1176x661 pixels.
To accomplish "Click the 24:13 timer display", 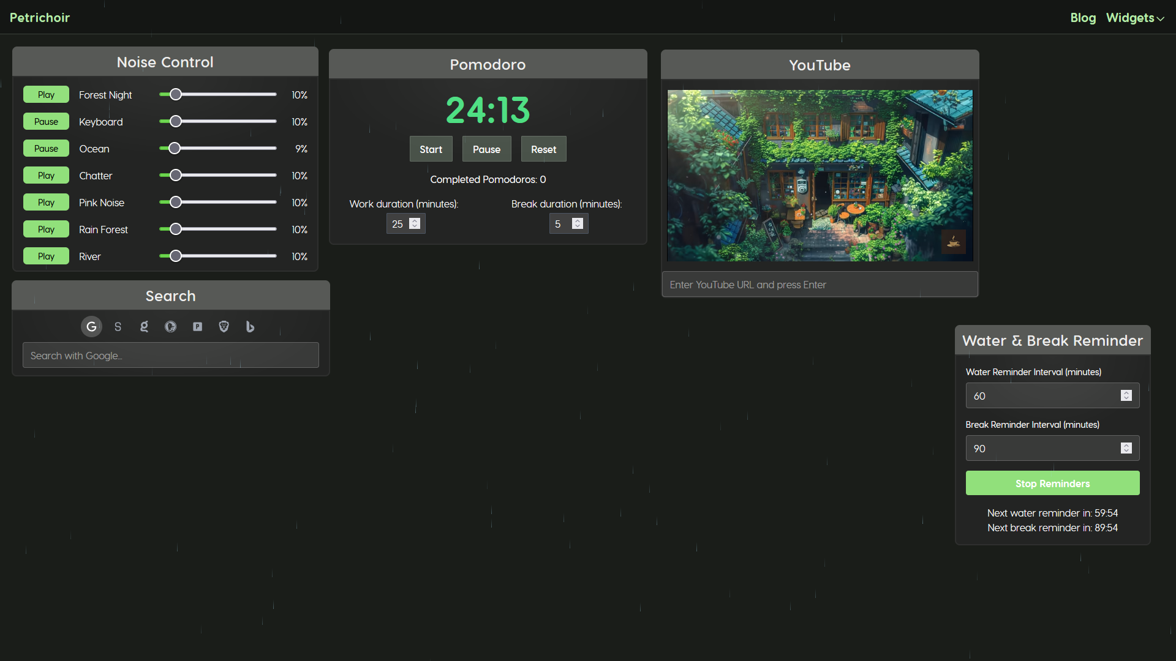I will pyautogui.click(x=488, y=110).
